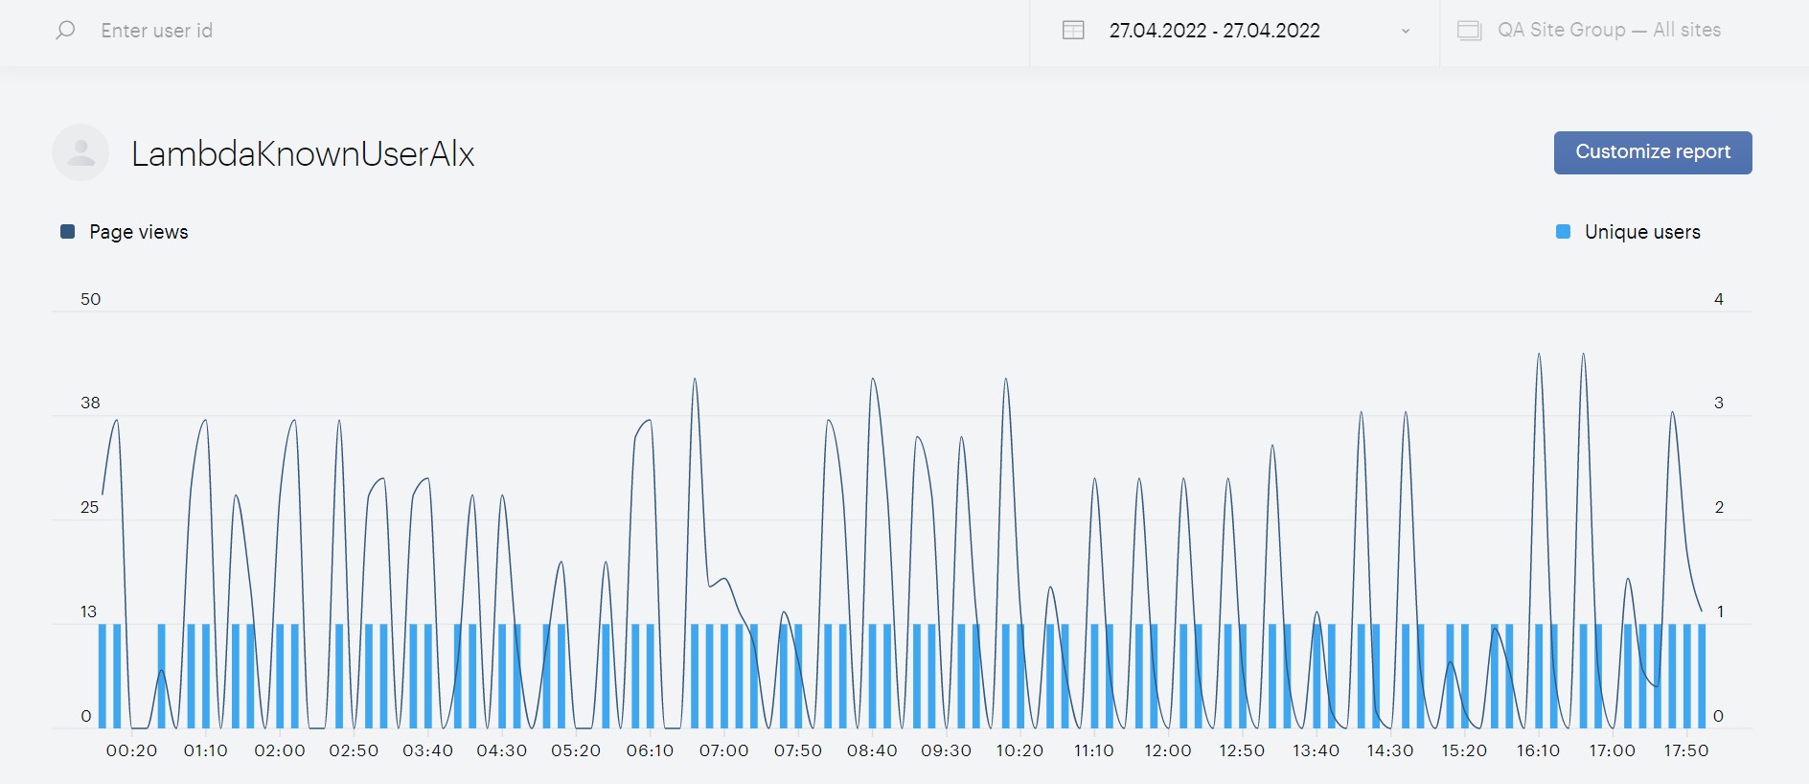
Task: Click the 38 value on the page views axis
Action: [90, 403]
